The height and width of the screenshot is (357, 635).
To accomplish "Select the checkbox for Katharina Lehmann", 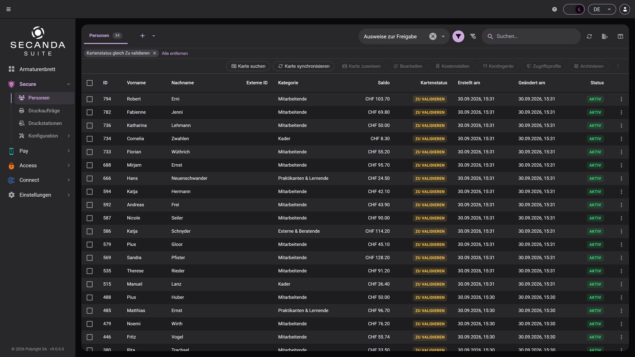I will (x=90, y=126).
